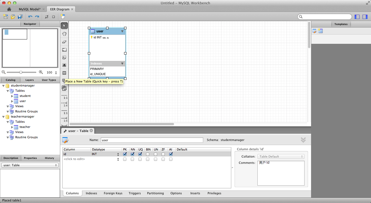Expand the teacher table node
This screenshot has width=371, height=203.
[12, 127]
